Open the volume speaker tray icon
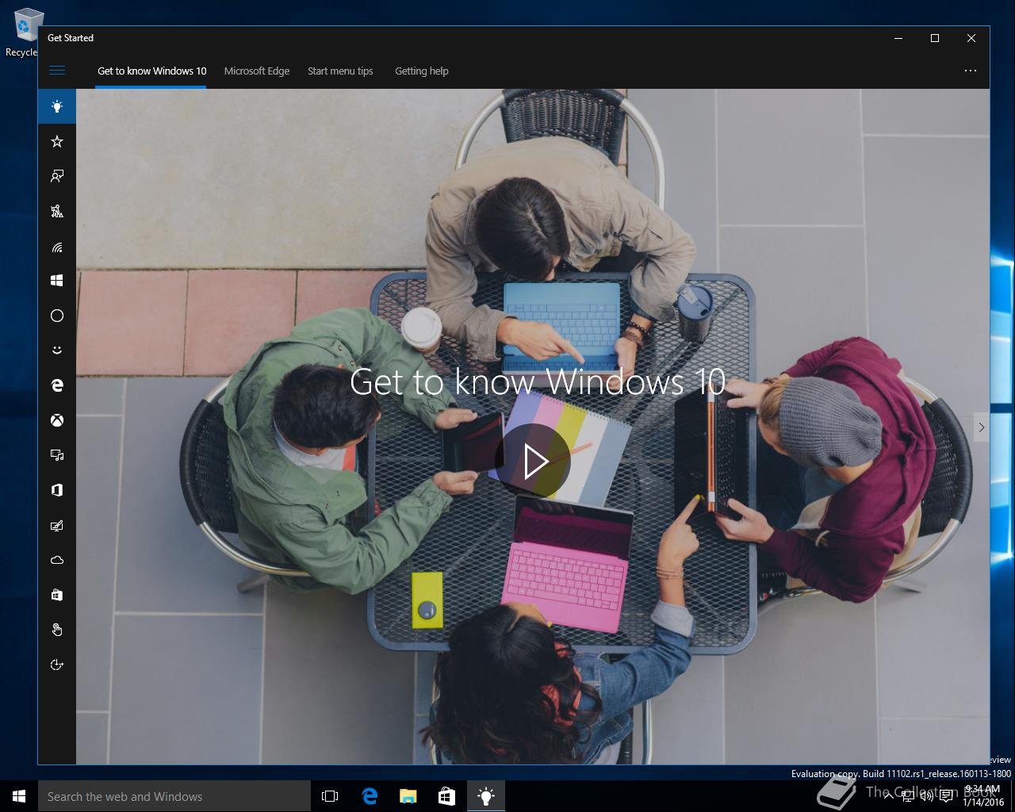1015x812 pixels. click(x=925, y=796)
